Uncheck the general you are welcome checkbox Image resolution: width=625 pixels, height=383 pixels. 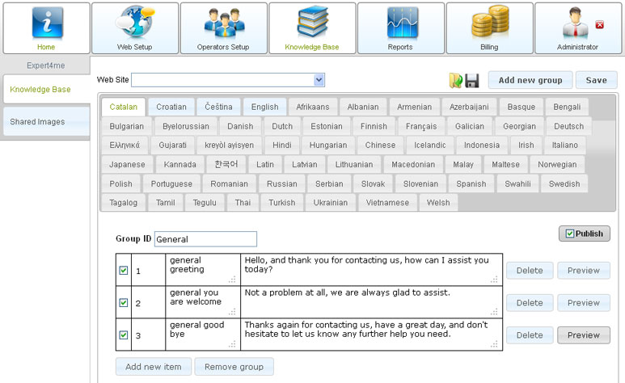point(124,302)
